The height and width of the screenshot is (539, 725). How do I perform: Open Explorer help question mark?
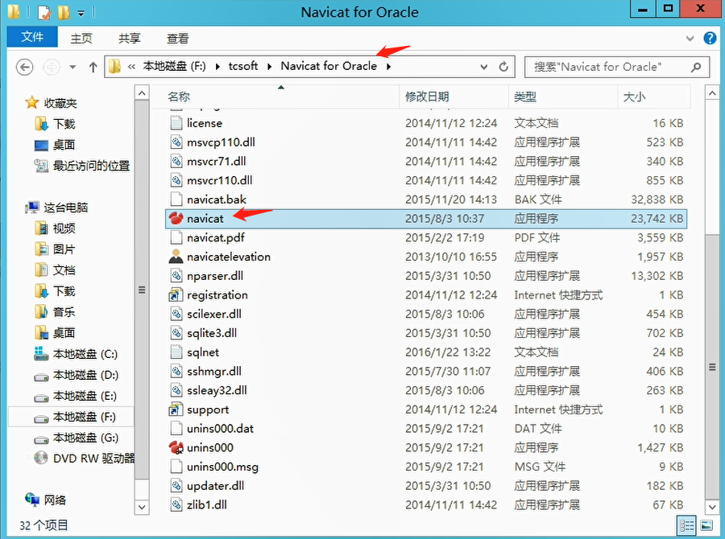(710, 39)
